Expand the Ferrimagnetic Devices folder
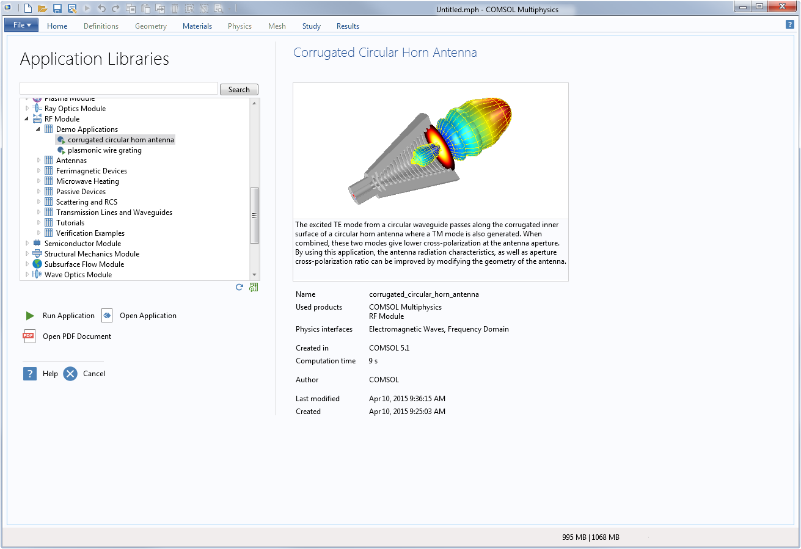 point(38,171)
